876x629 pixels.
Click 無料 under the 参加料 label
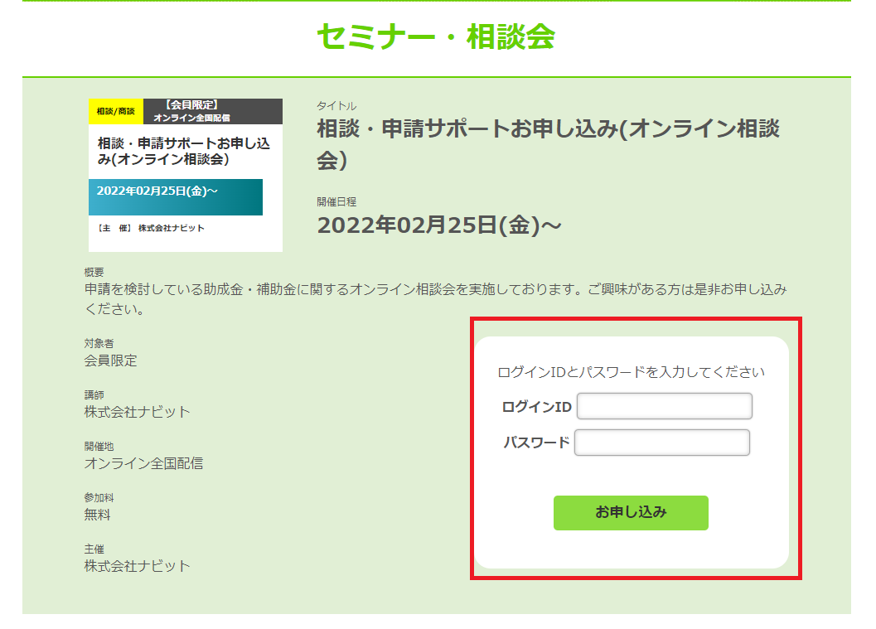(98, 515)
